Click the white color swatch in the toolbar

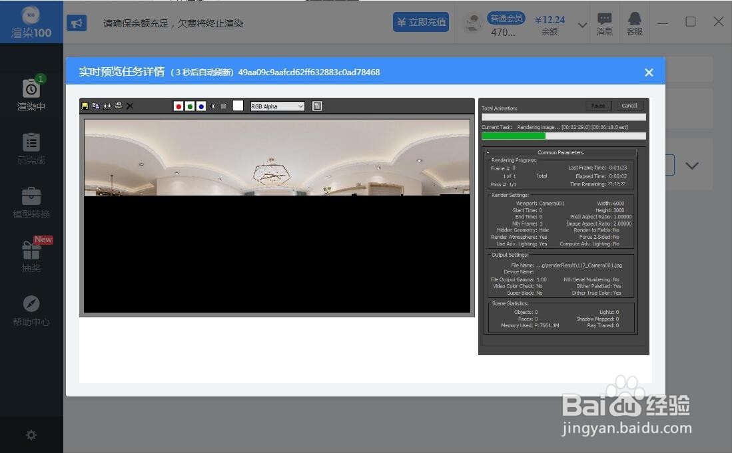tap(238, 106)
